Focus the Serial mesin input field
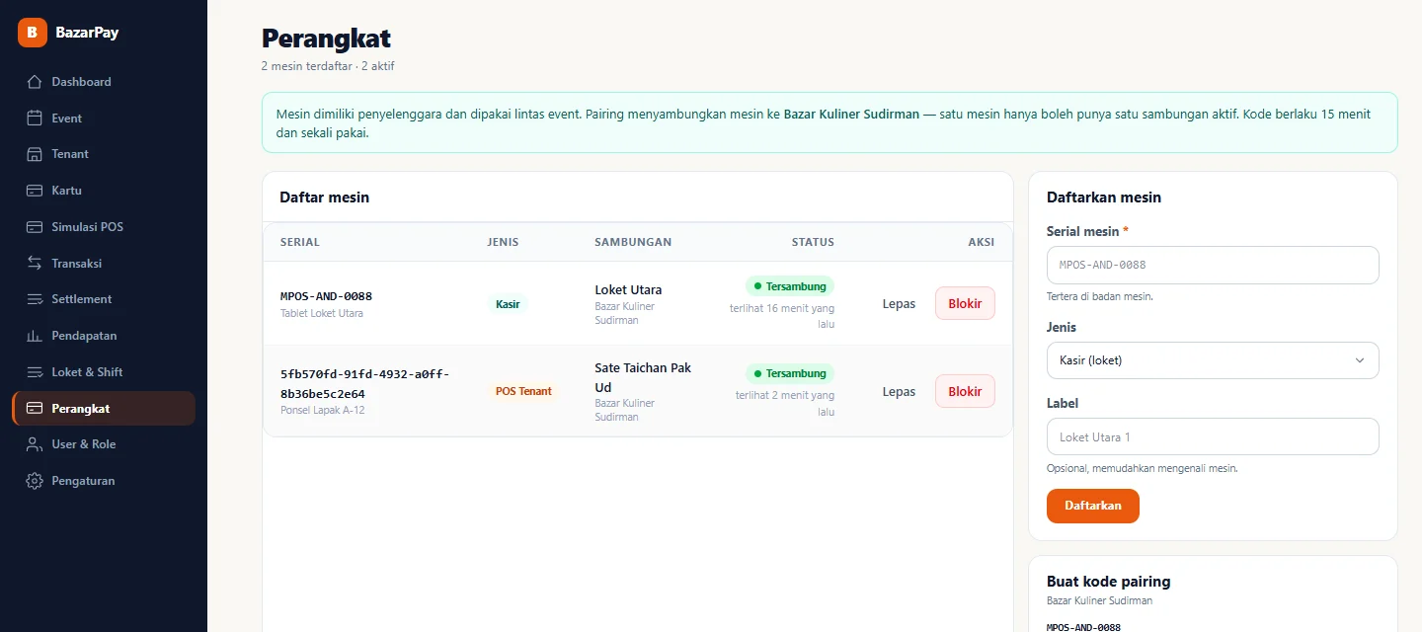 (x=1213, y=266)
